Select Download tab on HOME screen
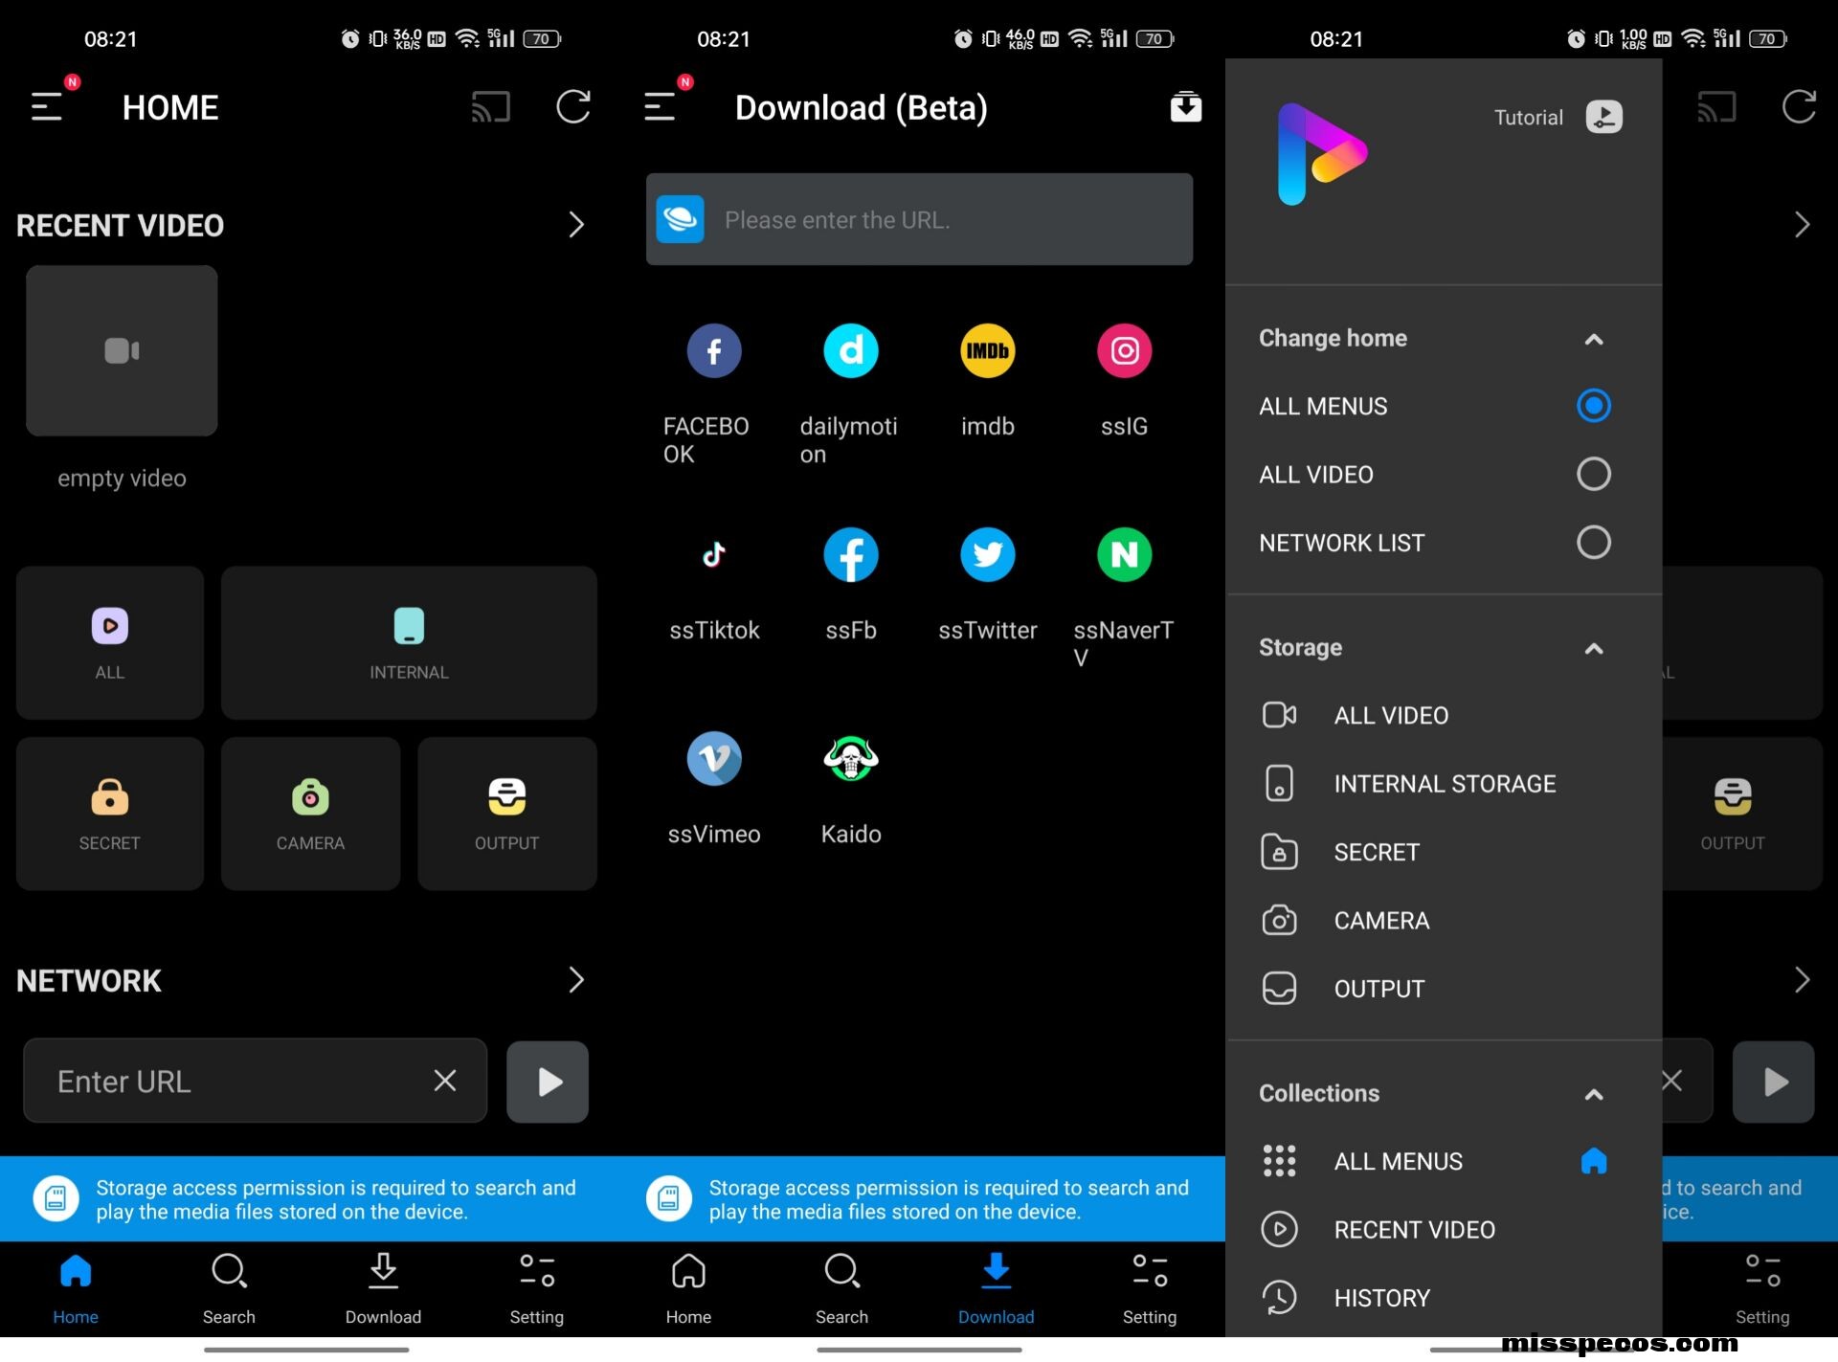 click(x=383, y=1288)
